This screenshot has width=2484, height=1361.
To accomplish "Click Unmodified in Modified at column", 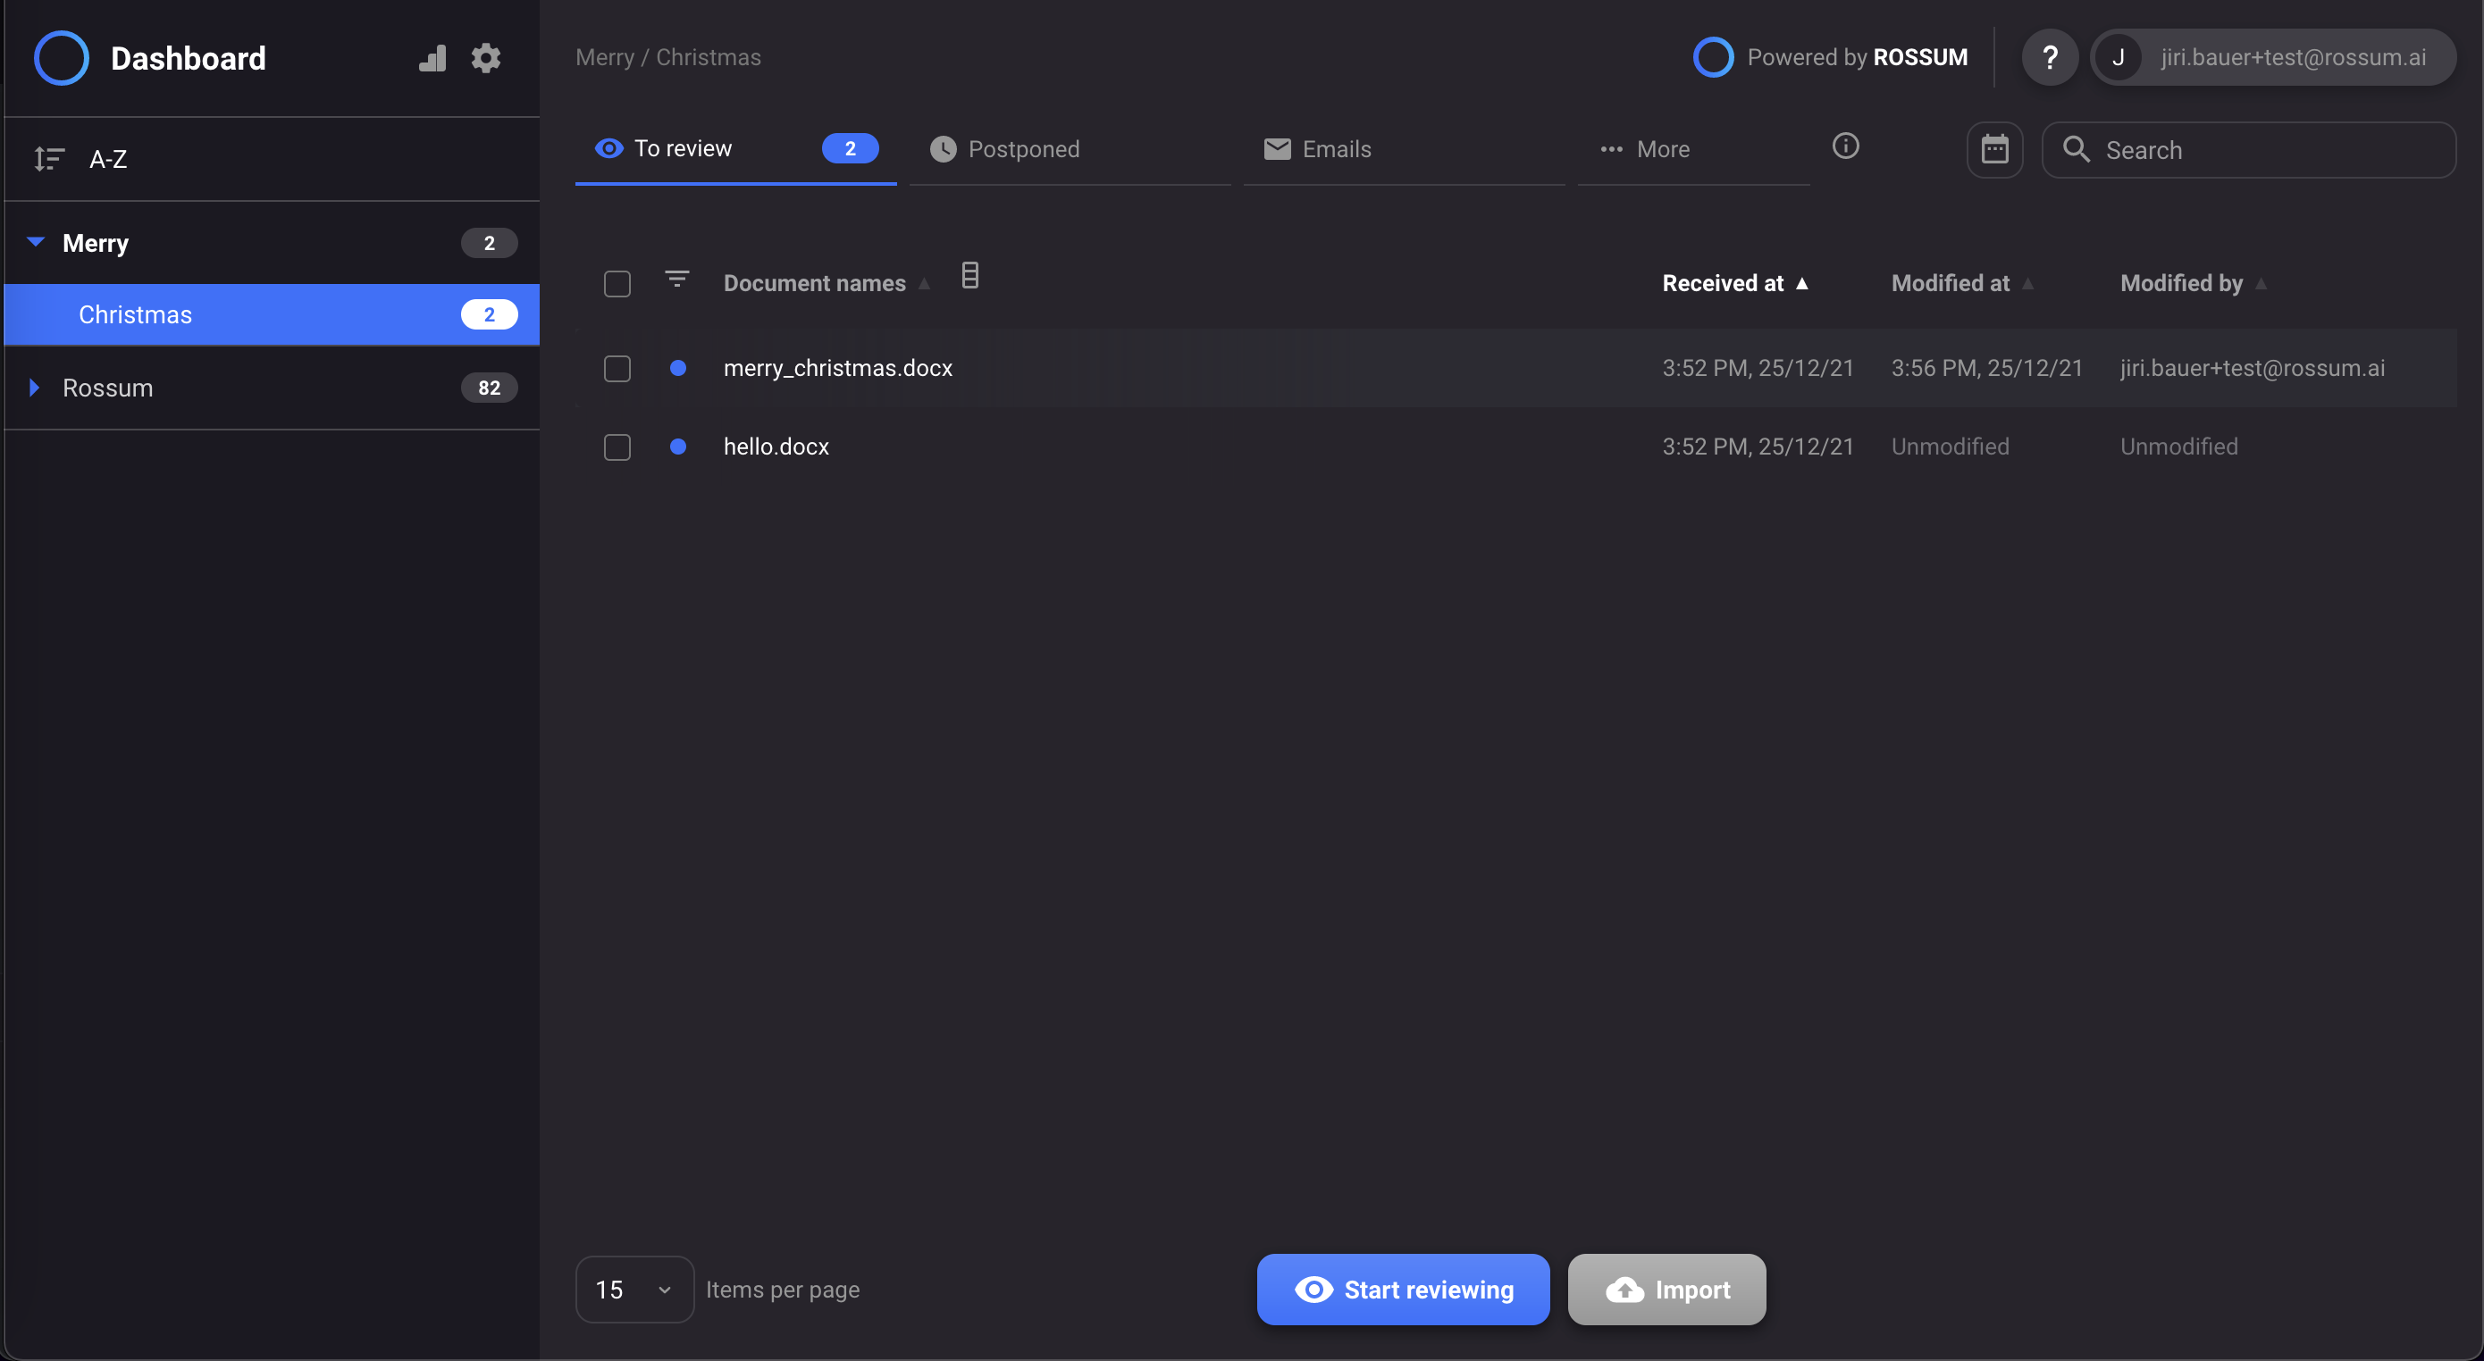I will 1950,447.
